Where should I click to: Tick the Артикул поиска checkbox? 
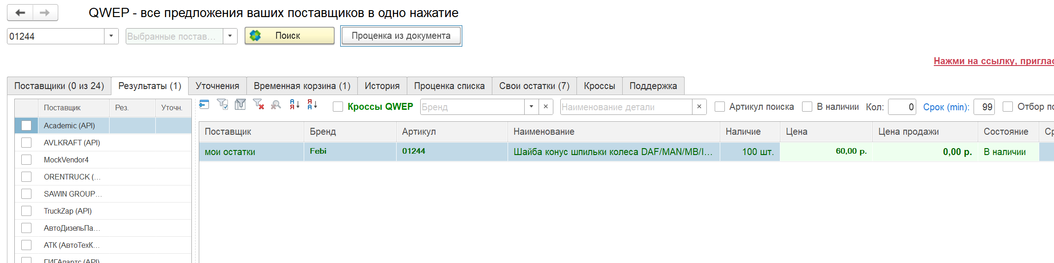720,107
